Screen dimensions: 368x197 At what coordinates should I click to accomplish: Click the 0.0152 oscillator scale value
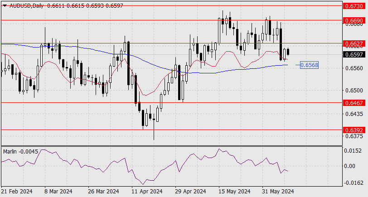[353, 150]
